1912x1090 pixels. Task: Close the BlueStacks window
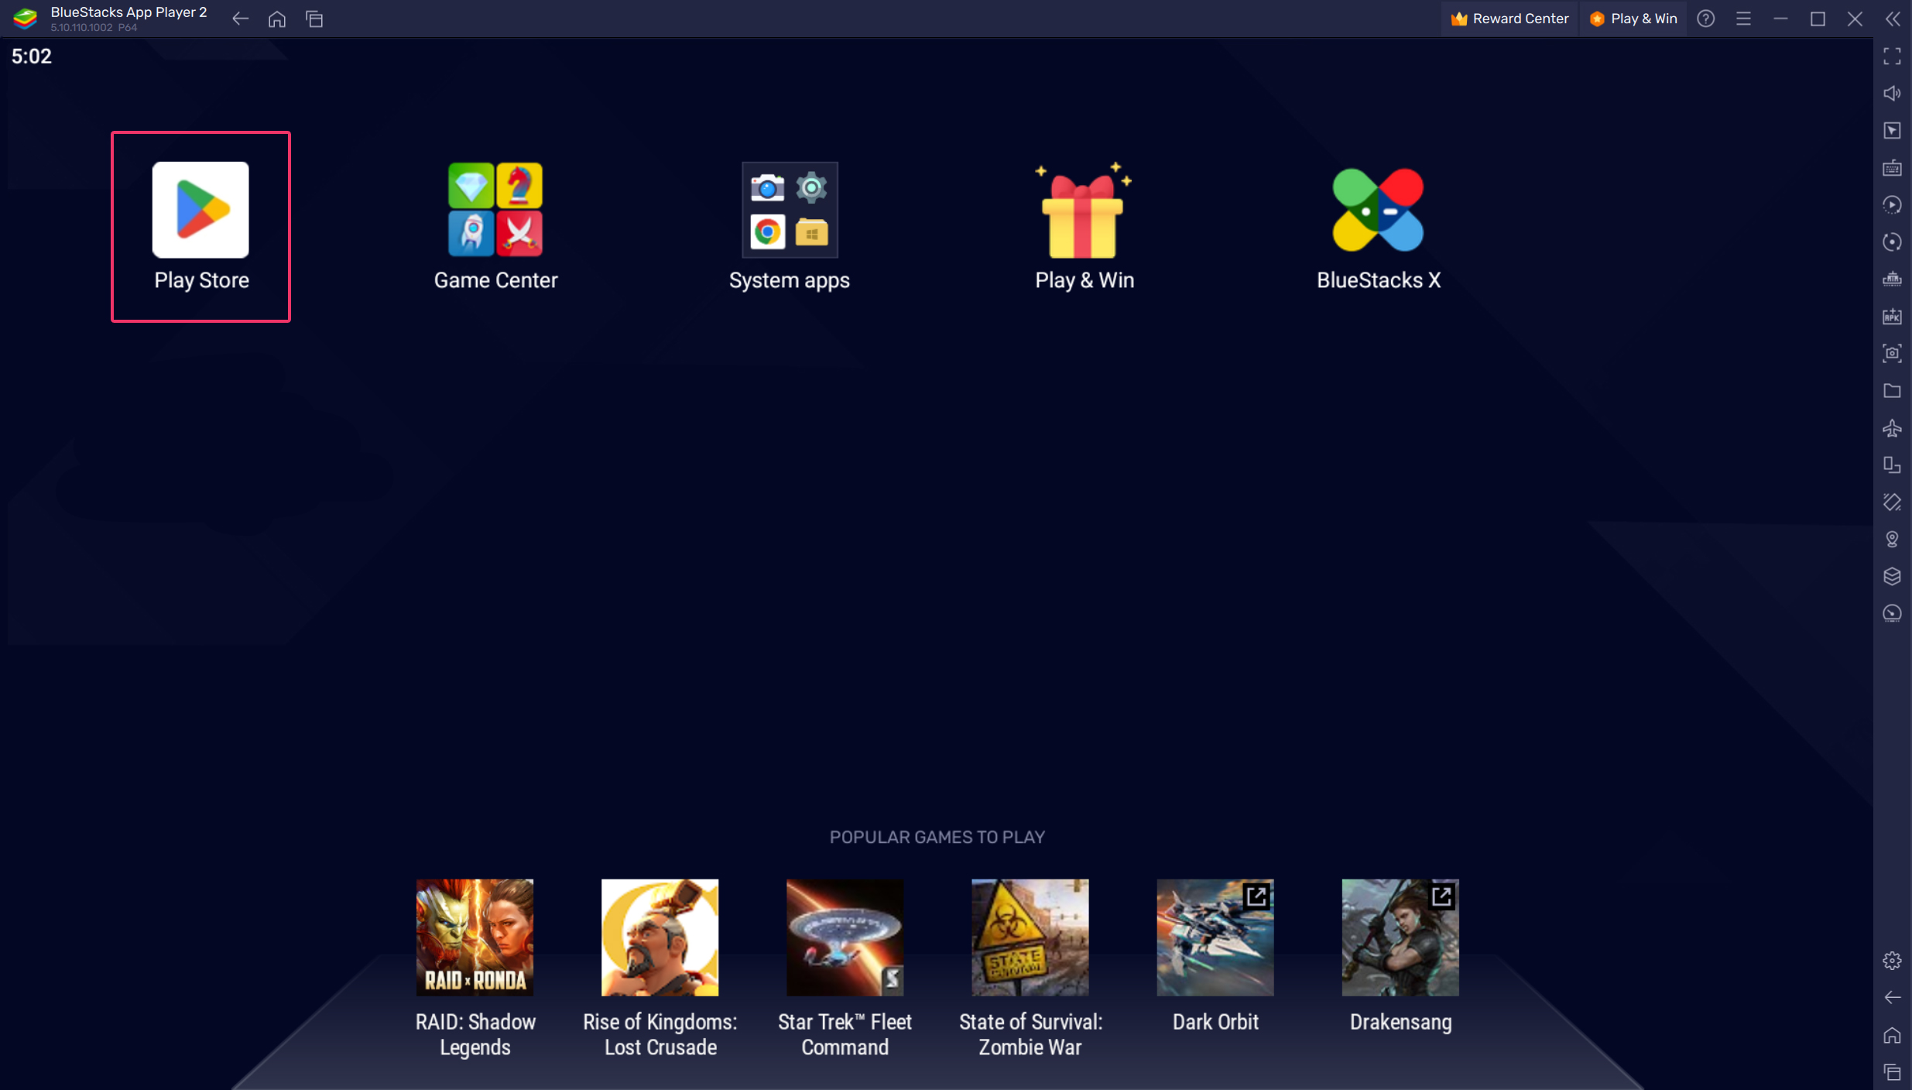point(1855,19)
